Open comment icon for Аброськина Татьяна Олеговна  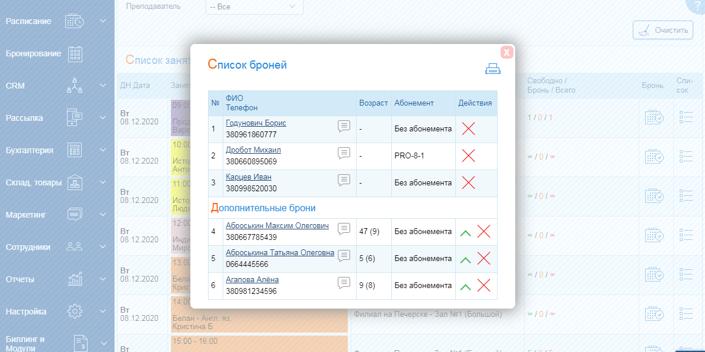tap(344, 255)
